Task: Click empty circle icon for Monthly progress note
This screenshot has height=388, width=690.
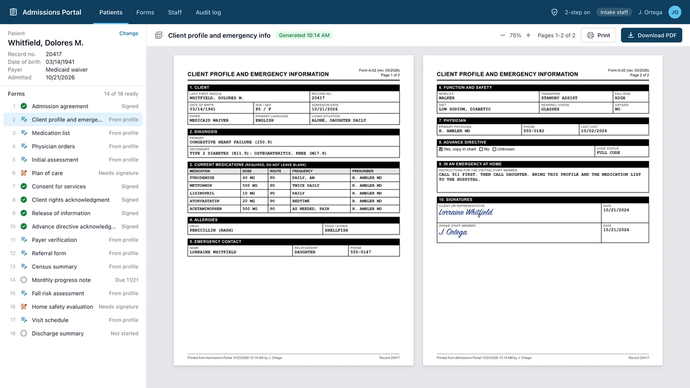Action: [24, 280]
